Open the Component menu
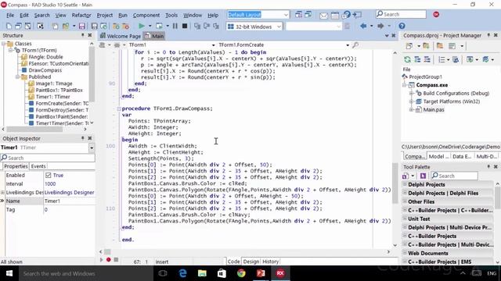Image resolution: width=501 pixels, height=281 pixels. [146, 15]
